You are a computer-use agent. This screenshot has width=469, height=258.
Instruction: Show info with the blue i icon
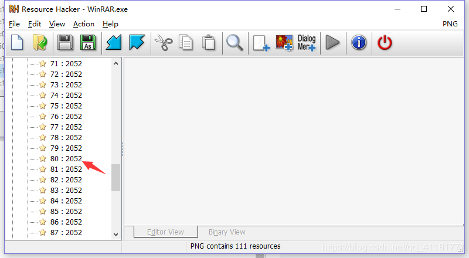click(x=359, y=42)
